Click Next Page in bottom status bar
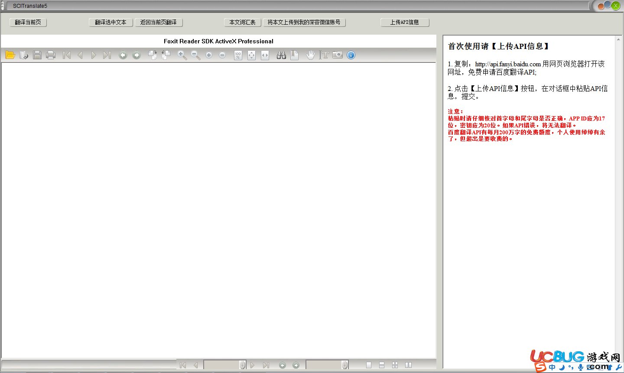Image resolution: width=624 pixels, height=373 pixels. click(x=252, y=365)
